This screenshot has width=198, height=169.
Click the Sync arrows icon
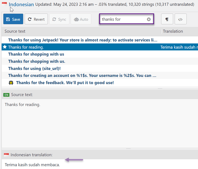pyautogui.click(x=54, y=19)
